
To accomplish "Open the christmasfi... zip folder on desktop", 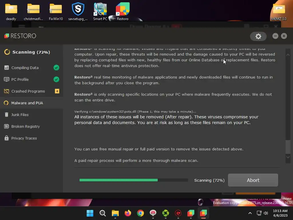I will coord(33,12).
